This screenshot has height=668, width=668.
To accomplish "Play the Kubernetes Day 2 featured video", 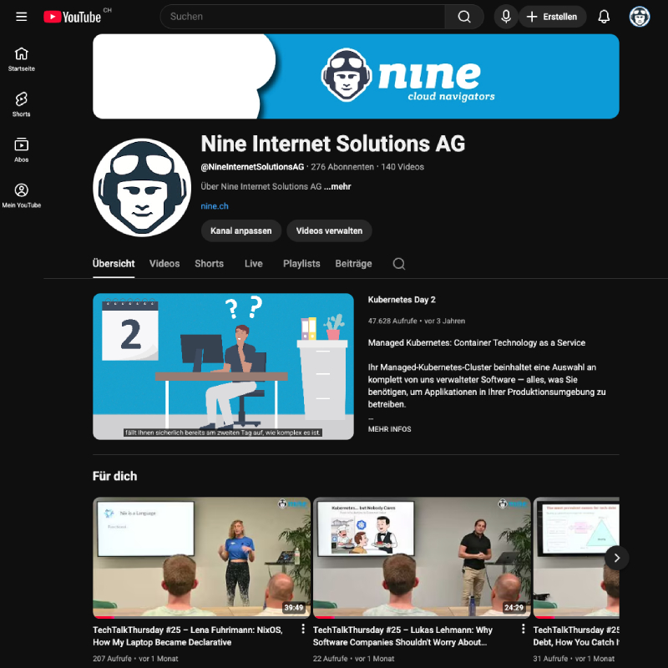I will click(223, 367).
